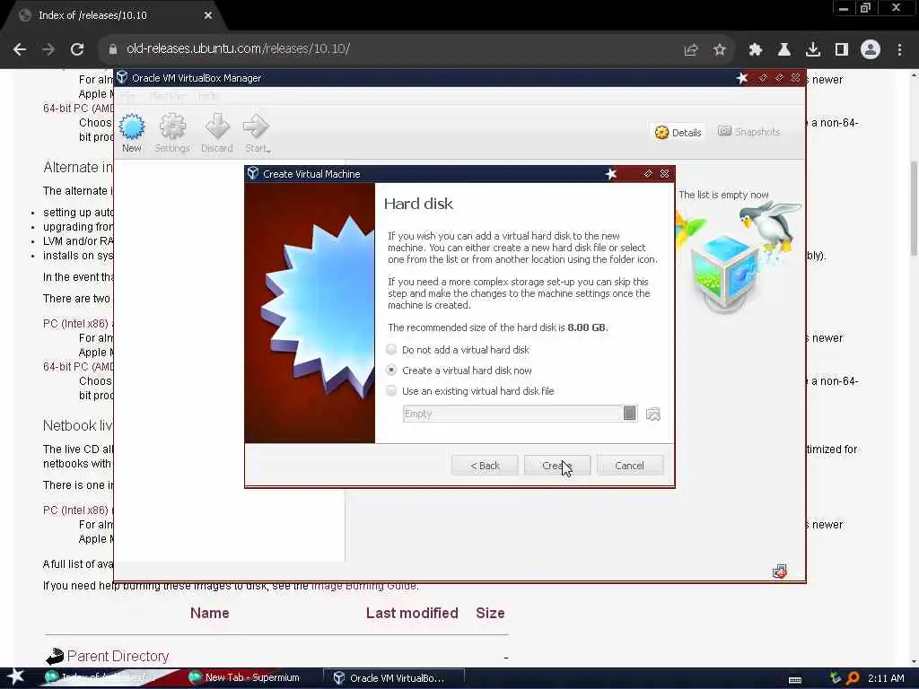Click the star icon in VirtualBox Manager titlebar

[742, 78]
